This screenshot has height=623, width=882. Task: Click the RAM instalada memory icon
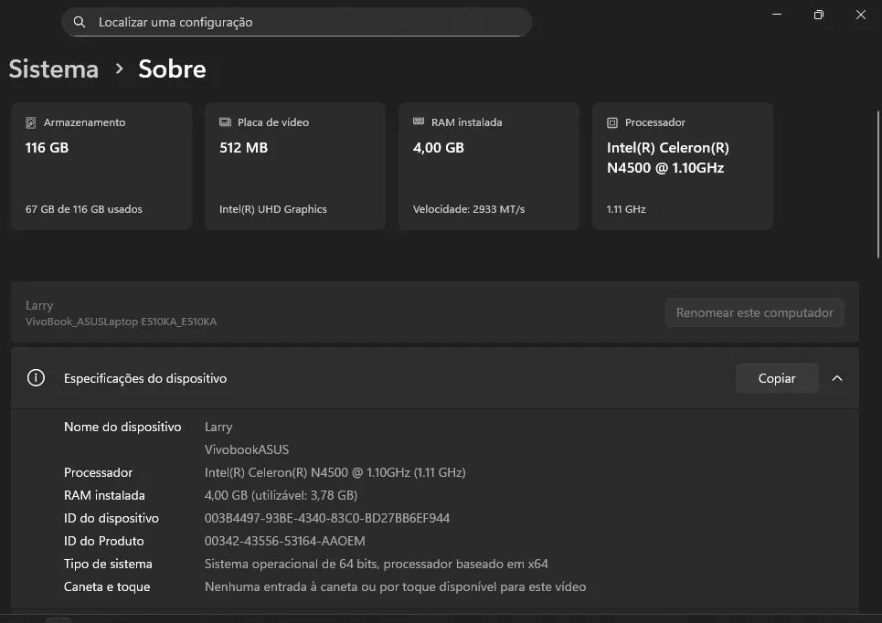pyautogui.click(x=419, y=121)
